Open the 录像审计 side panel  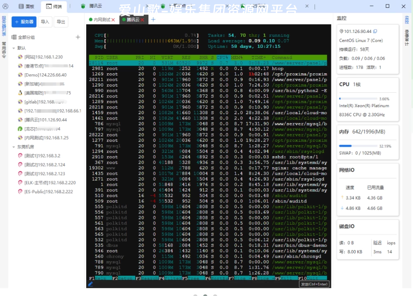pyautogui.click(x=407, y=37)
